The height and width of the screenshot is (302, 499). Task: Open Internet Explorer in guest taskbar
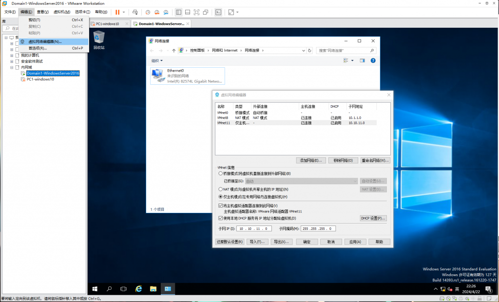pyautogui.click(x=138, y=289)
